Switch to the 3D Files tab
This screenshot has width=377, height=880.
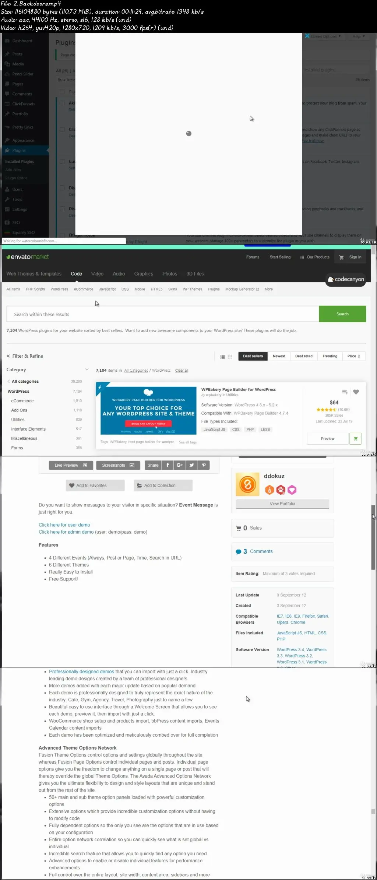click(x=195, y=274)
